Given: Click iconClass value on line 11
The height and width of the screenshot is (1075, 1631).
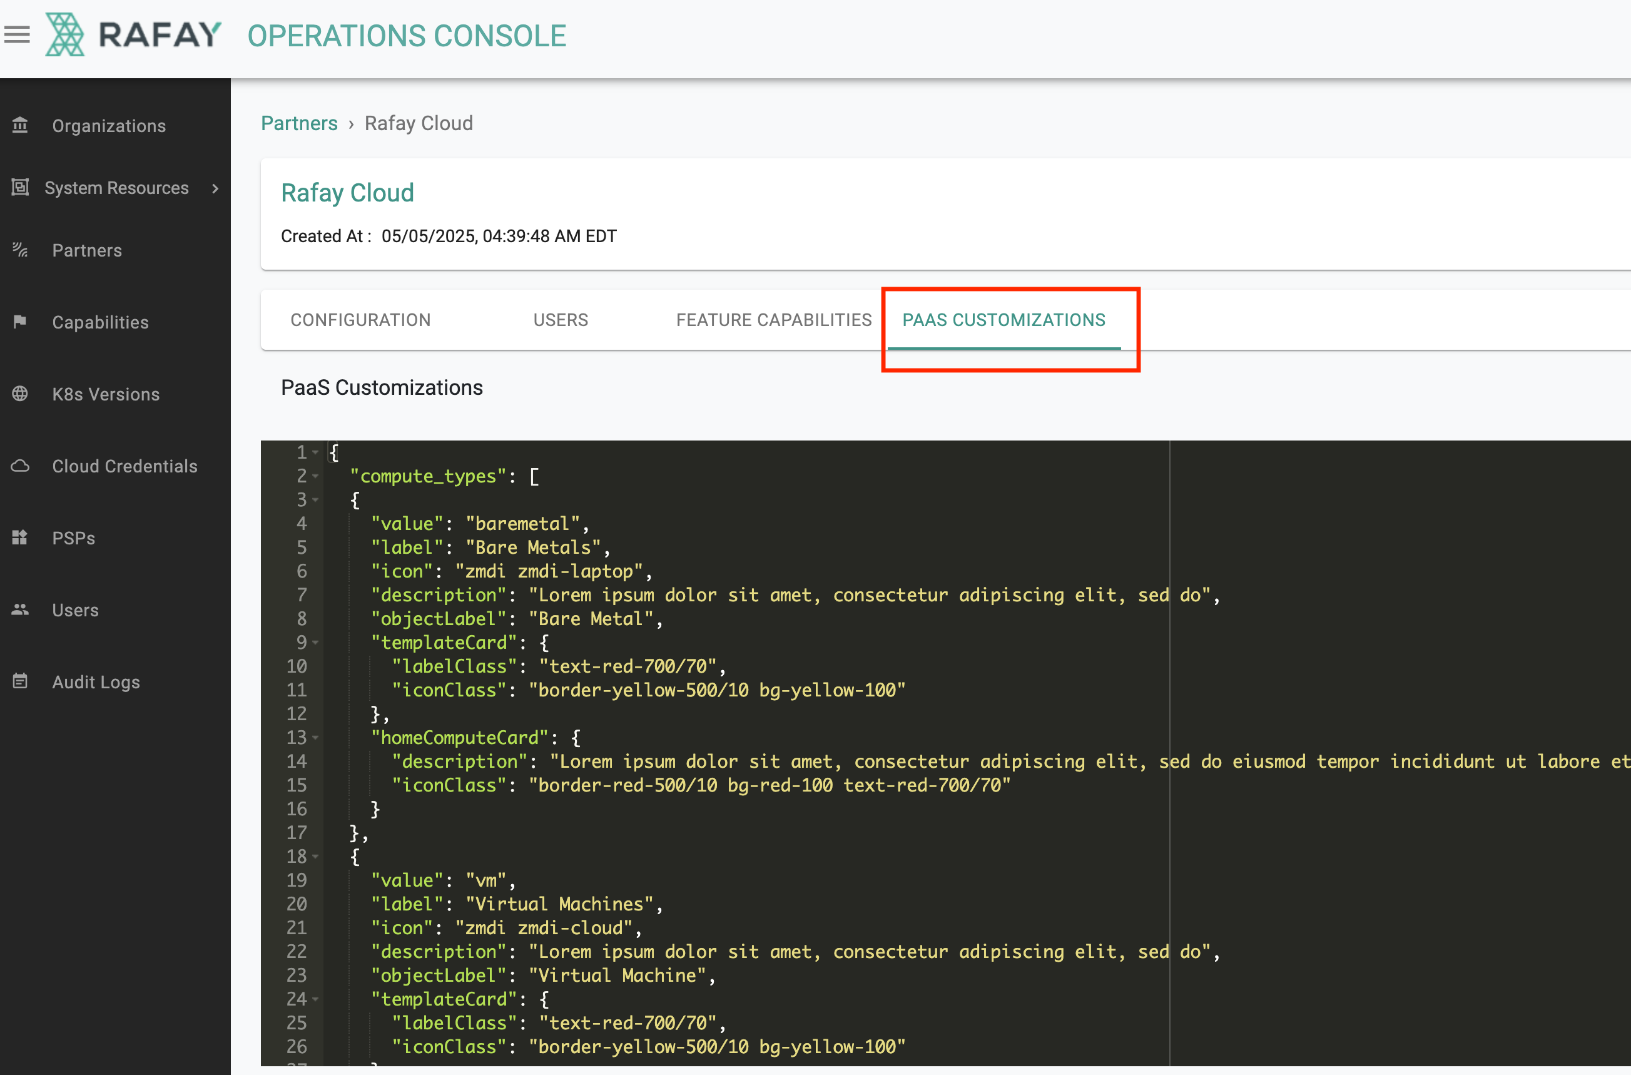Looking at the screenshot, I should [x=717, y=690].
